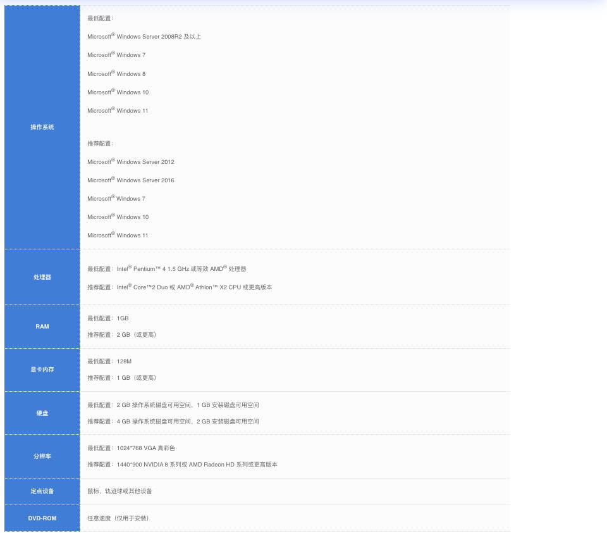Click the RAM 推荐配置: 2 GB(或更高) line
The image size is (607, 533).
(121, 334)
